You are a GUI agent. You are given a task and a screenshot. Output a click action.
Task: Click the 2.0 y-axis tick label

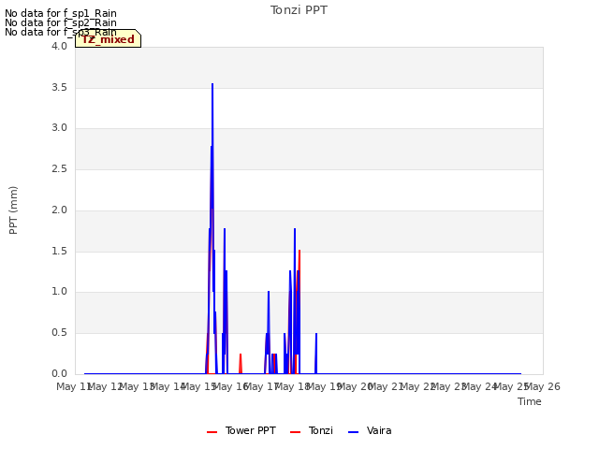59,210
